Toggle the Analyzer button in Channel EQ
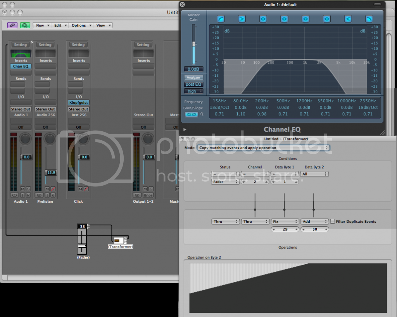The height and width of the screenshot is (317, 397). point(193,78)
